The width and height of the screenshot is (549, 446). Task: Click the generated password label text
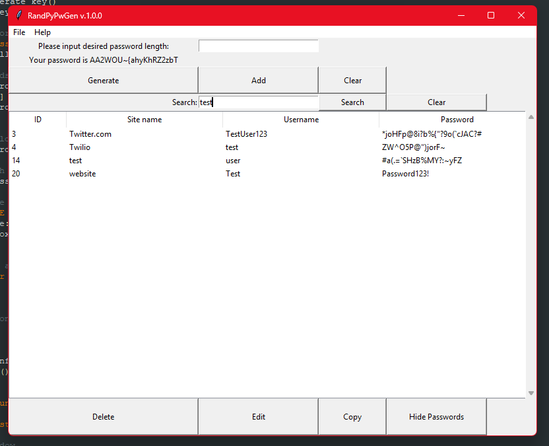point(104,60)
